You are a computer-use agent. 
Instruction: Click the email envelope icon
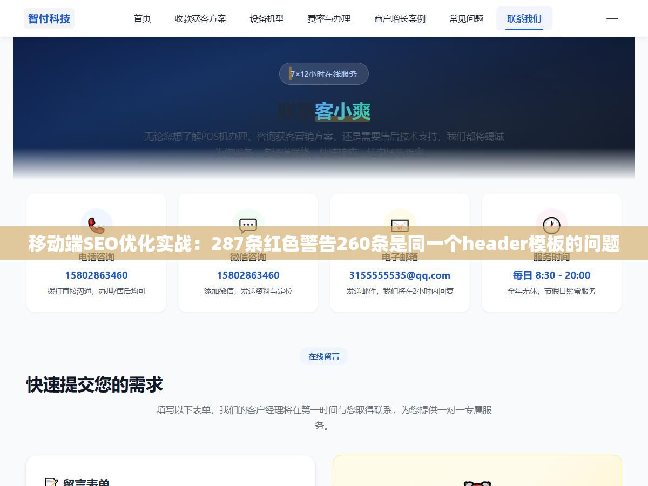click(x=400, y=225)
